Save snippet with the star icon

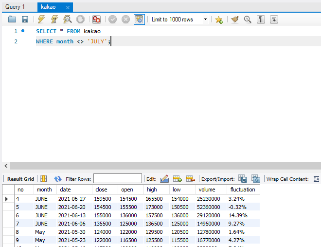219,19
